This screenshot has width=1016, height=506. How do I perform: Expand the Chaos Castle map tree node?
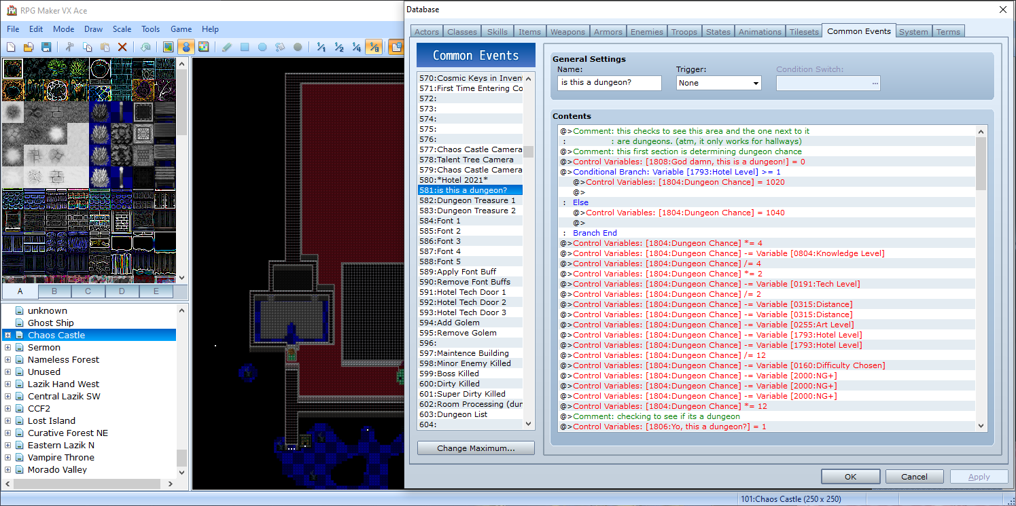click(7, 336)
